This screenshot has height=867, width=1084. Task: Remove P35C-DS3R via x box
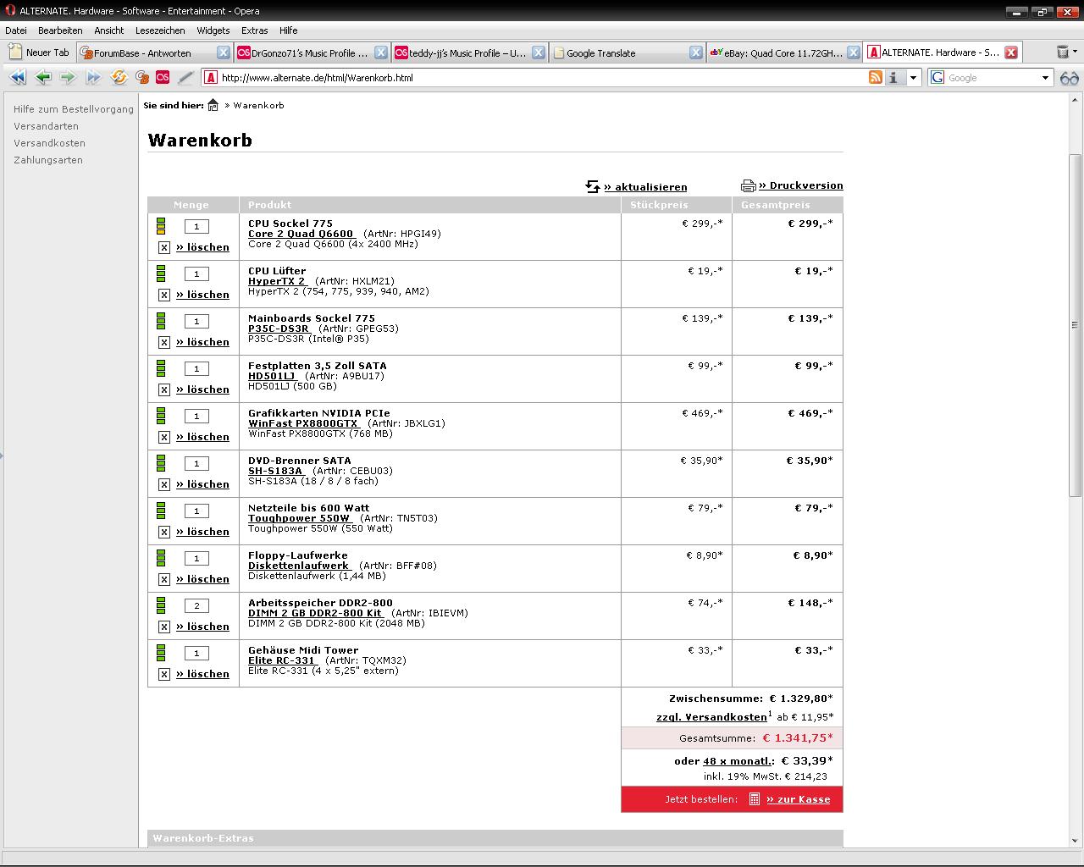(164, 343)
